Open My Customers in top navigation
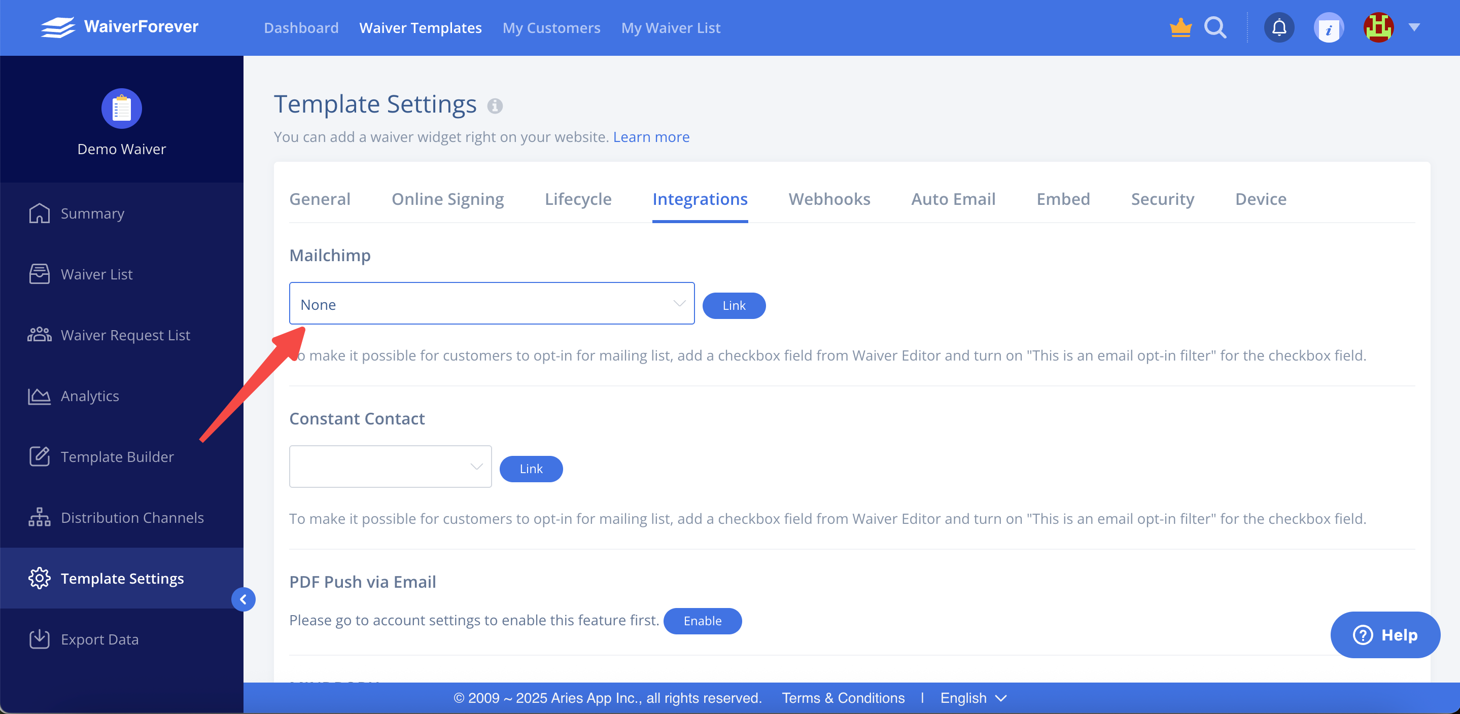This screenshot has width=1460, height=714. tap(551, 28)
